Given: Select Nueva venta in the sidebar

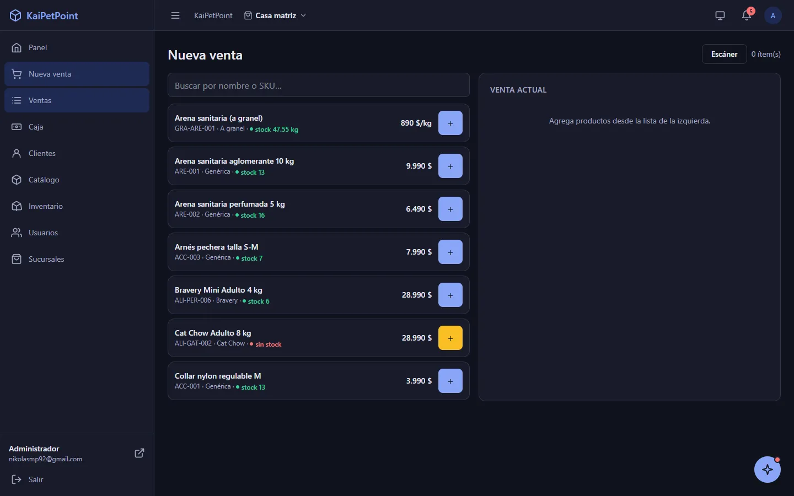Looking at the screenshot, I should (x=77, y=74).
